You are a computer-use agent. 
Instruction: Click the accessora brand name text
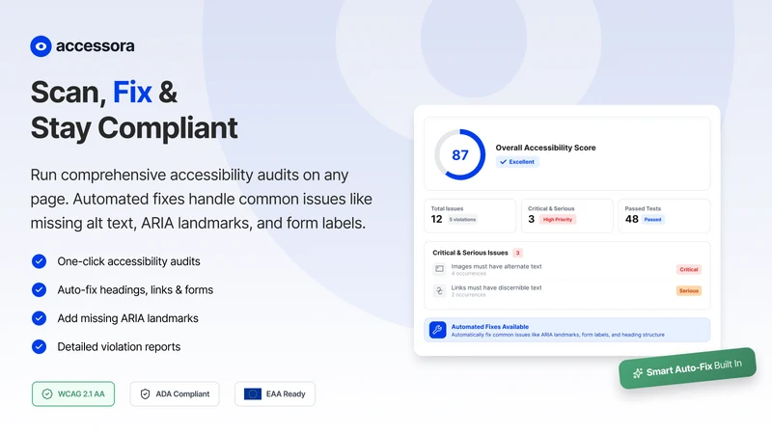[95, 45]
